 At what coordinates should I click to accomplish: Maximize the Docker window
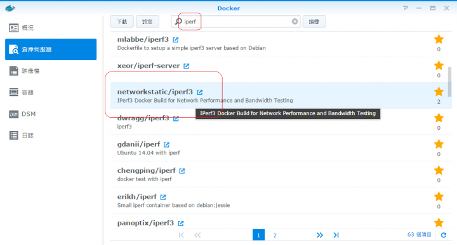pyautogui.click(x=433, y=8)
